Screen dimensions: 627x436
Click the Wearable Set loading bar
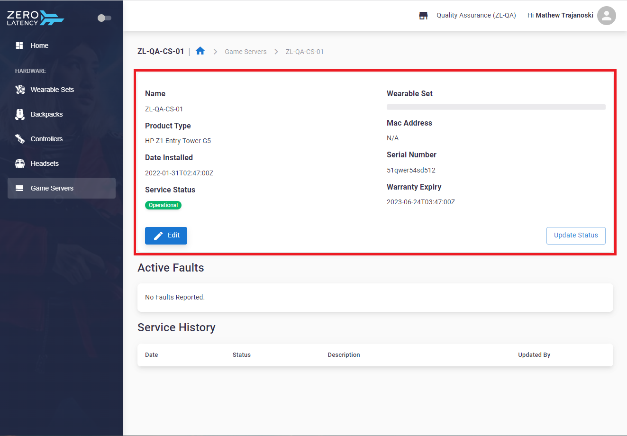tap(496, 107)
